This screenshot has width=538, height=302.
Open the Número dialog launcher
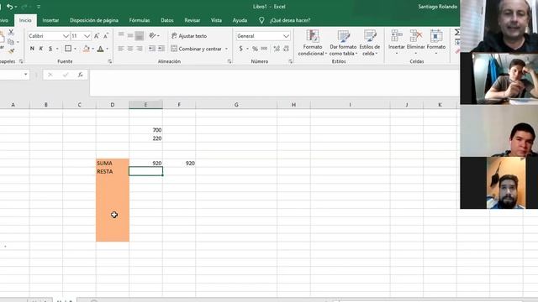point(291,61)
